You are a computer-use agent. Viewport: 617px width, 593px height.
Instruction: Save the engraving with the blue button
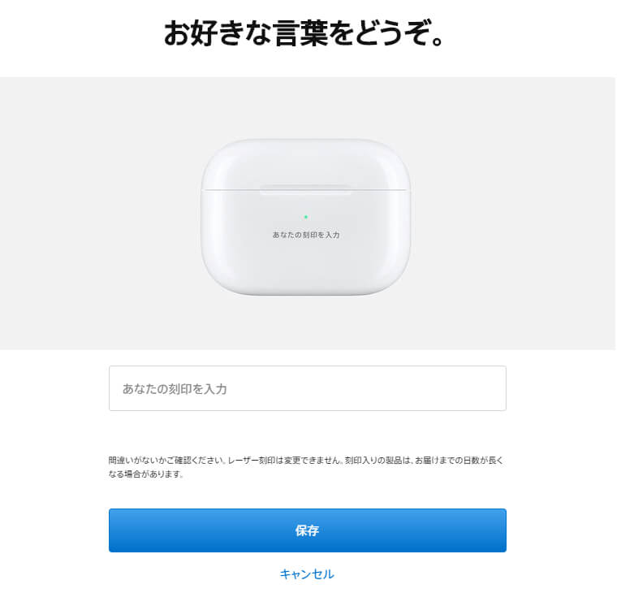pyautogui.click(x=308, y=530)
